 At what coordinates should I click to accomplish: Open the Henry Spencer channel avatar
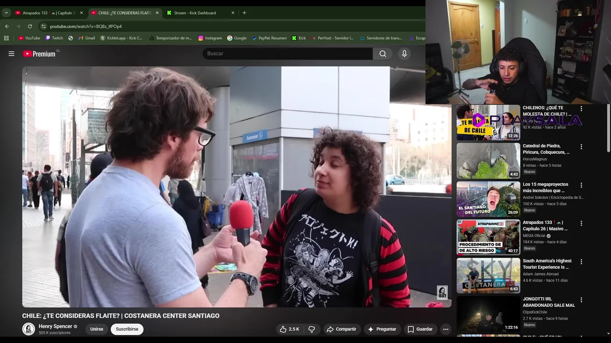pos(29,329)
